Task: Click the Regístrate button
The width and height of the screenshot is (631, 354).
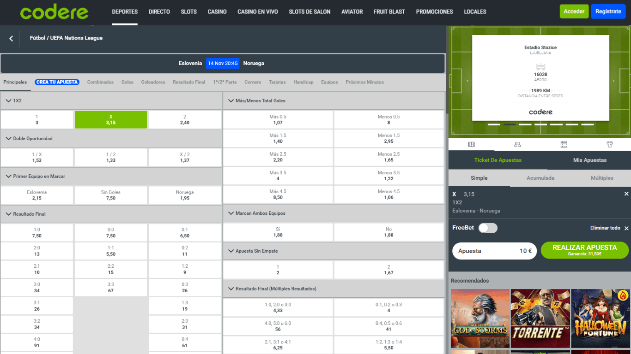Action: [x=608, y=12]
